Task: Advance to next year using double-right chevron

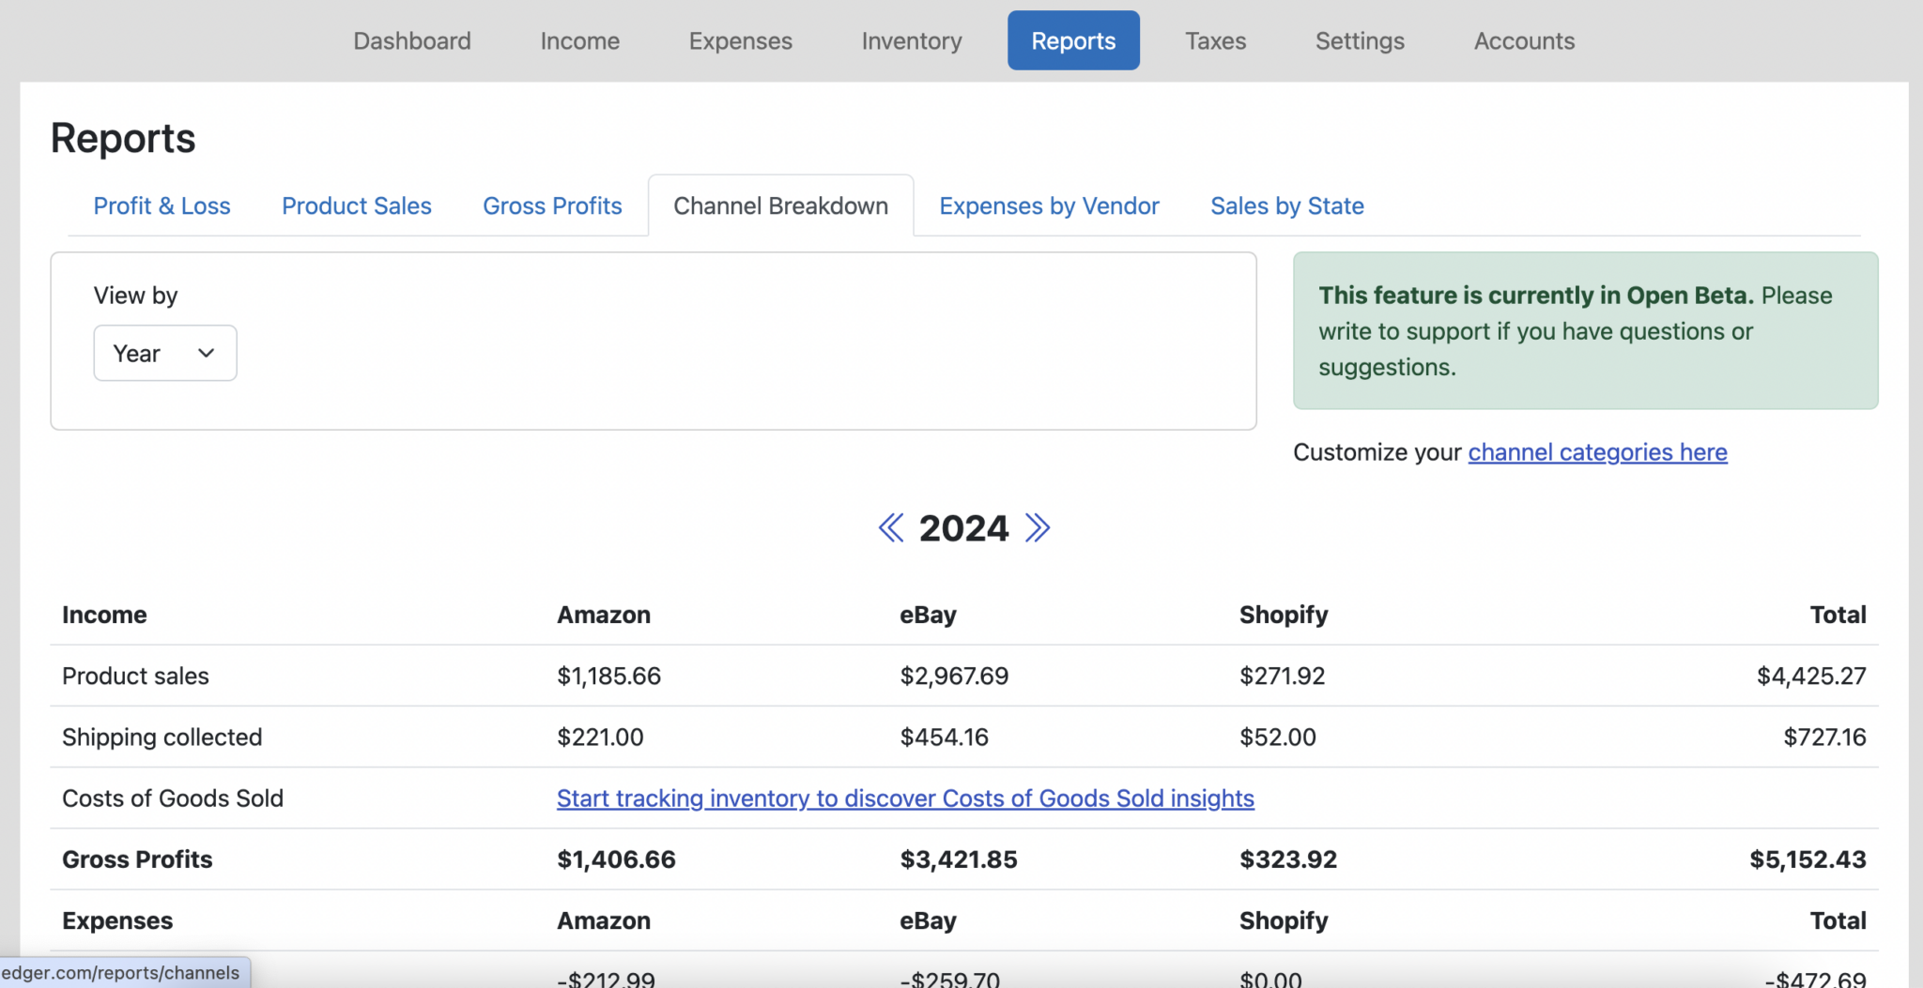Action: [1037, 528]
